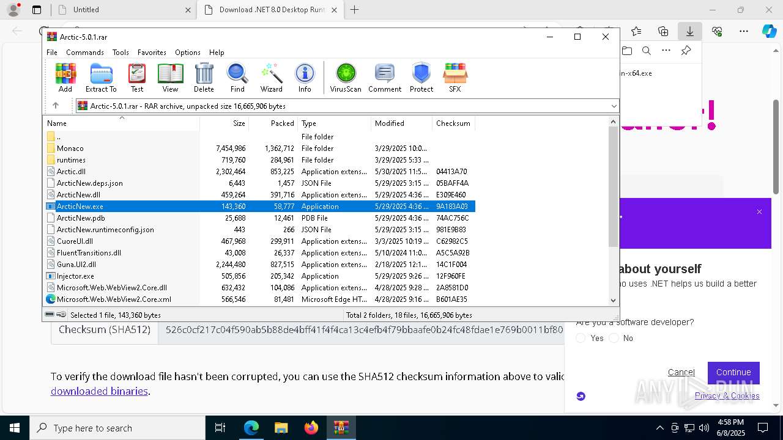Close the purple survey banner
Screen dimensions: 783x440
pyautogui.click(x=759, y=212)
